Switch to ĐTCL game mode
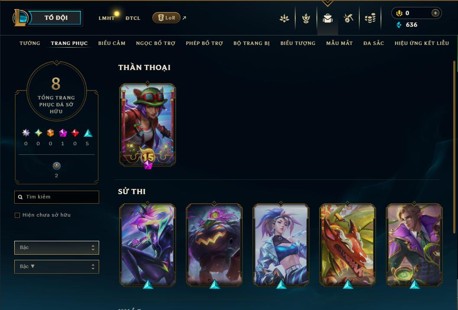 pyautogui.click(x=133, y=18)
